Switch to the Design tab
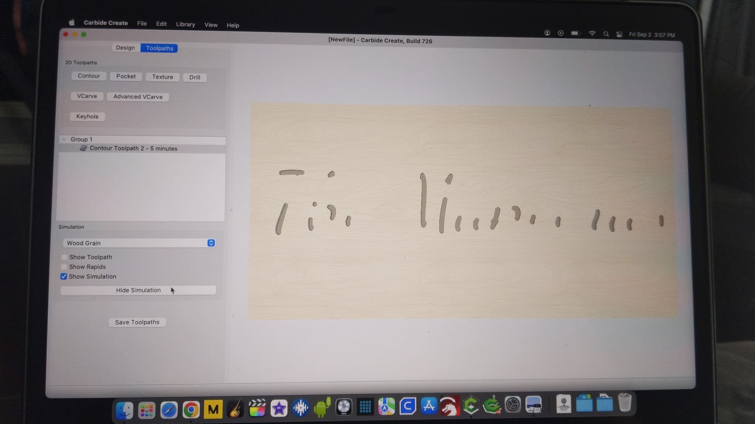The height and width of the screenshot is (424, 755). pyautogui.click(x=125, y=48)
